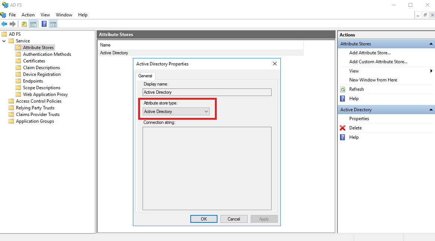Click the red X Delete icon

click(343, 128)
